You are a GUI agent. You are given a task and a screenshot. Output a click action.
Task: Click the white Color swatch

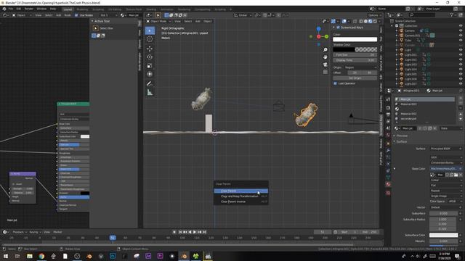pyautogui.click(x=355, y=39)
